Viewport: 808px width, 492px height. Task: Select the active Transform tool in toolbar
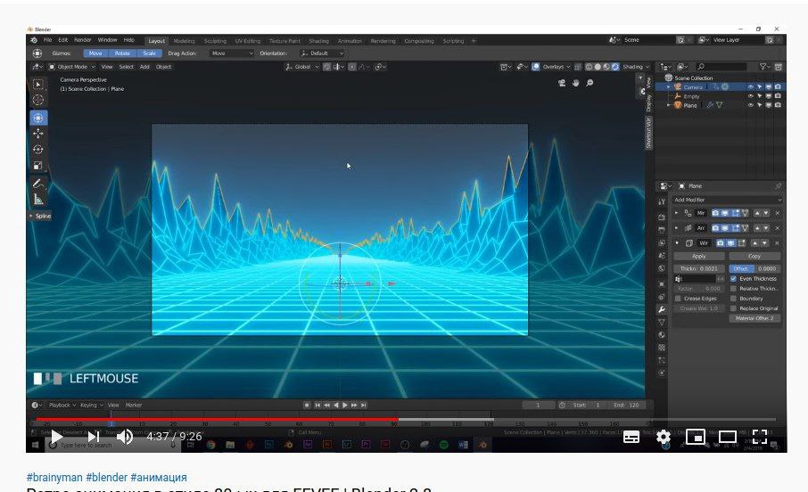38,118
